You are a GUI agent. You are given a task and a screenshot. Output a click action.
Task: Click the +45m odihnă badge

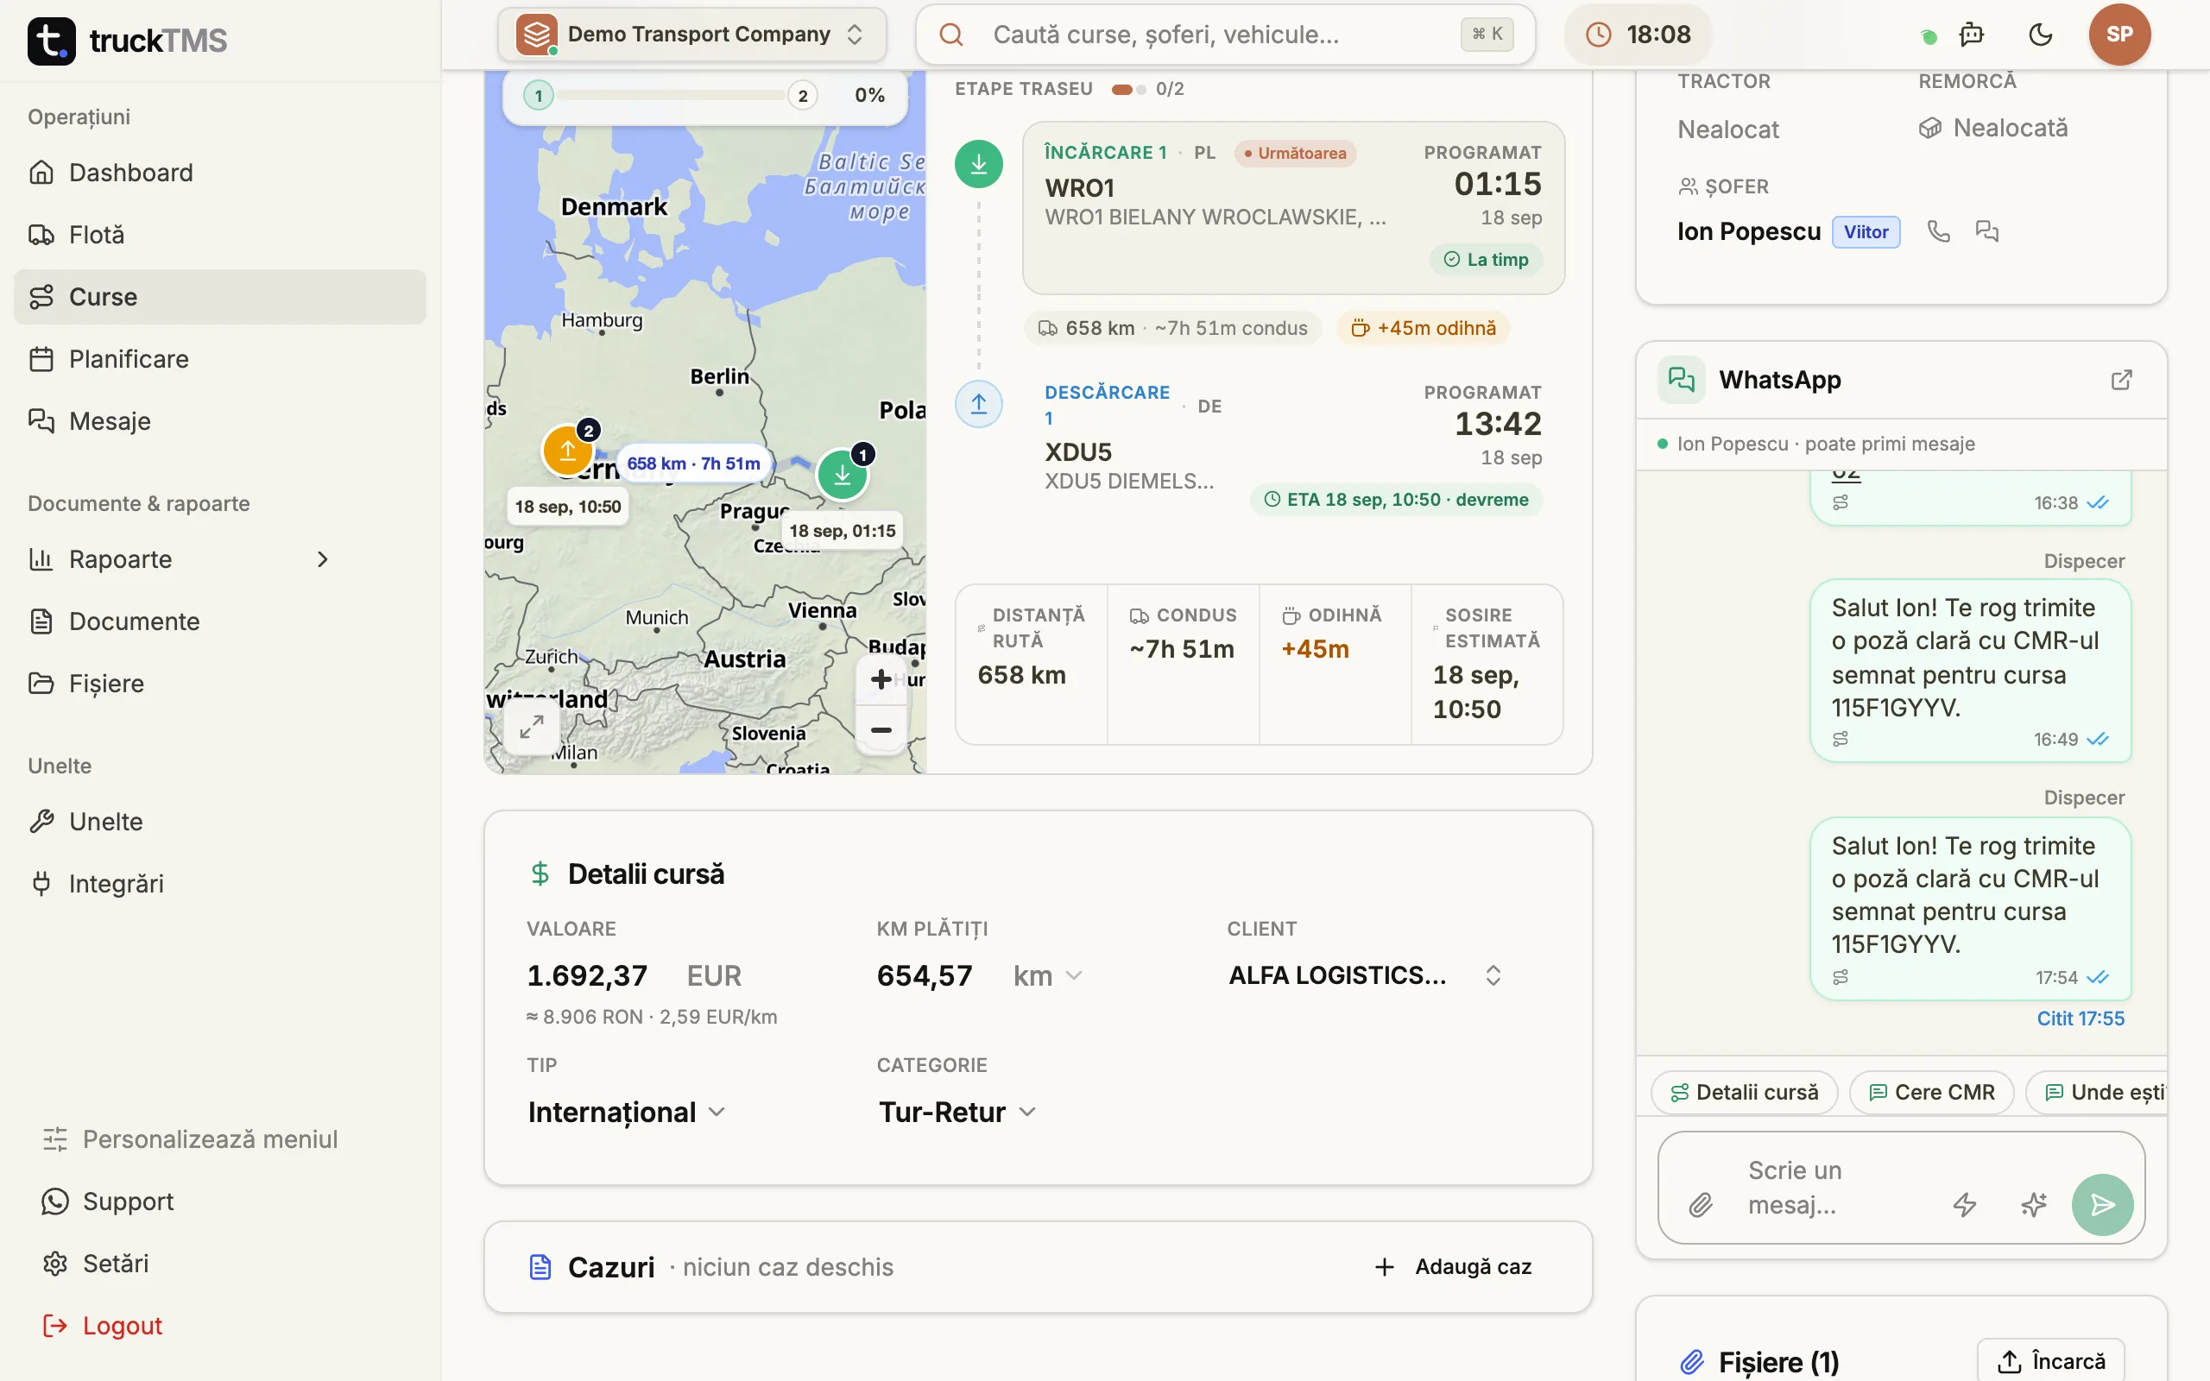point(1424,328)
